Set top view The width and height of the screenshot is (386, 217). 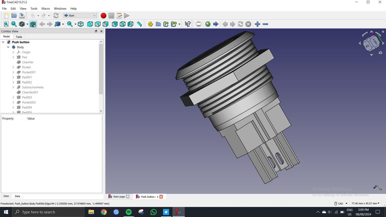(x=98, y=24)
